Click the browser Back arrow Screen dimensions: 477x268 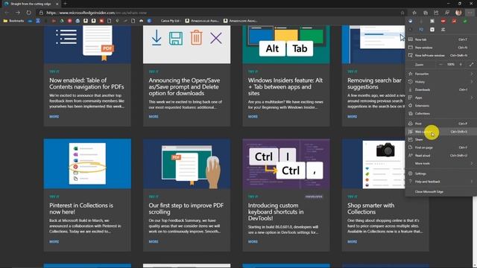click(7, 13)
